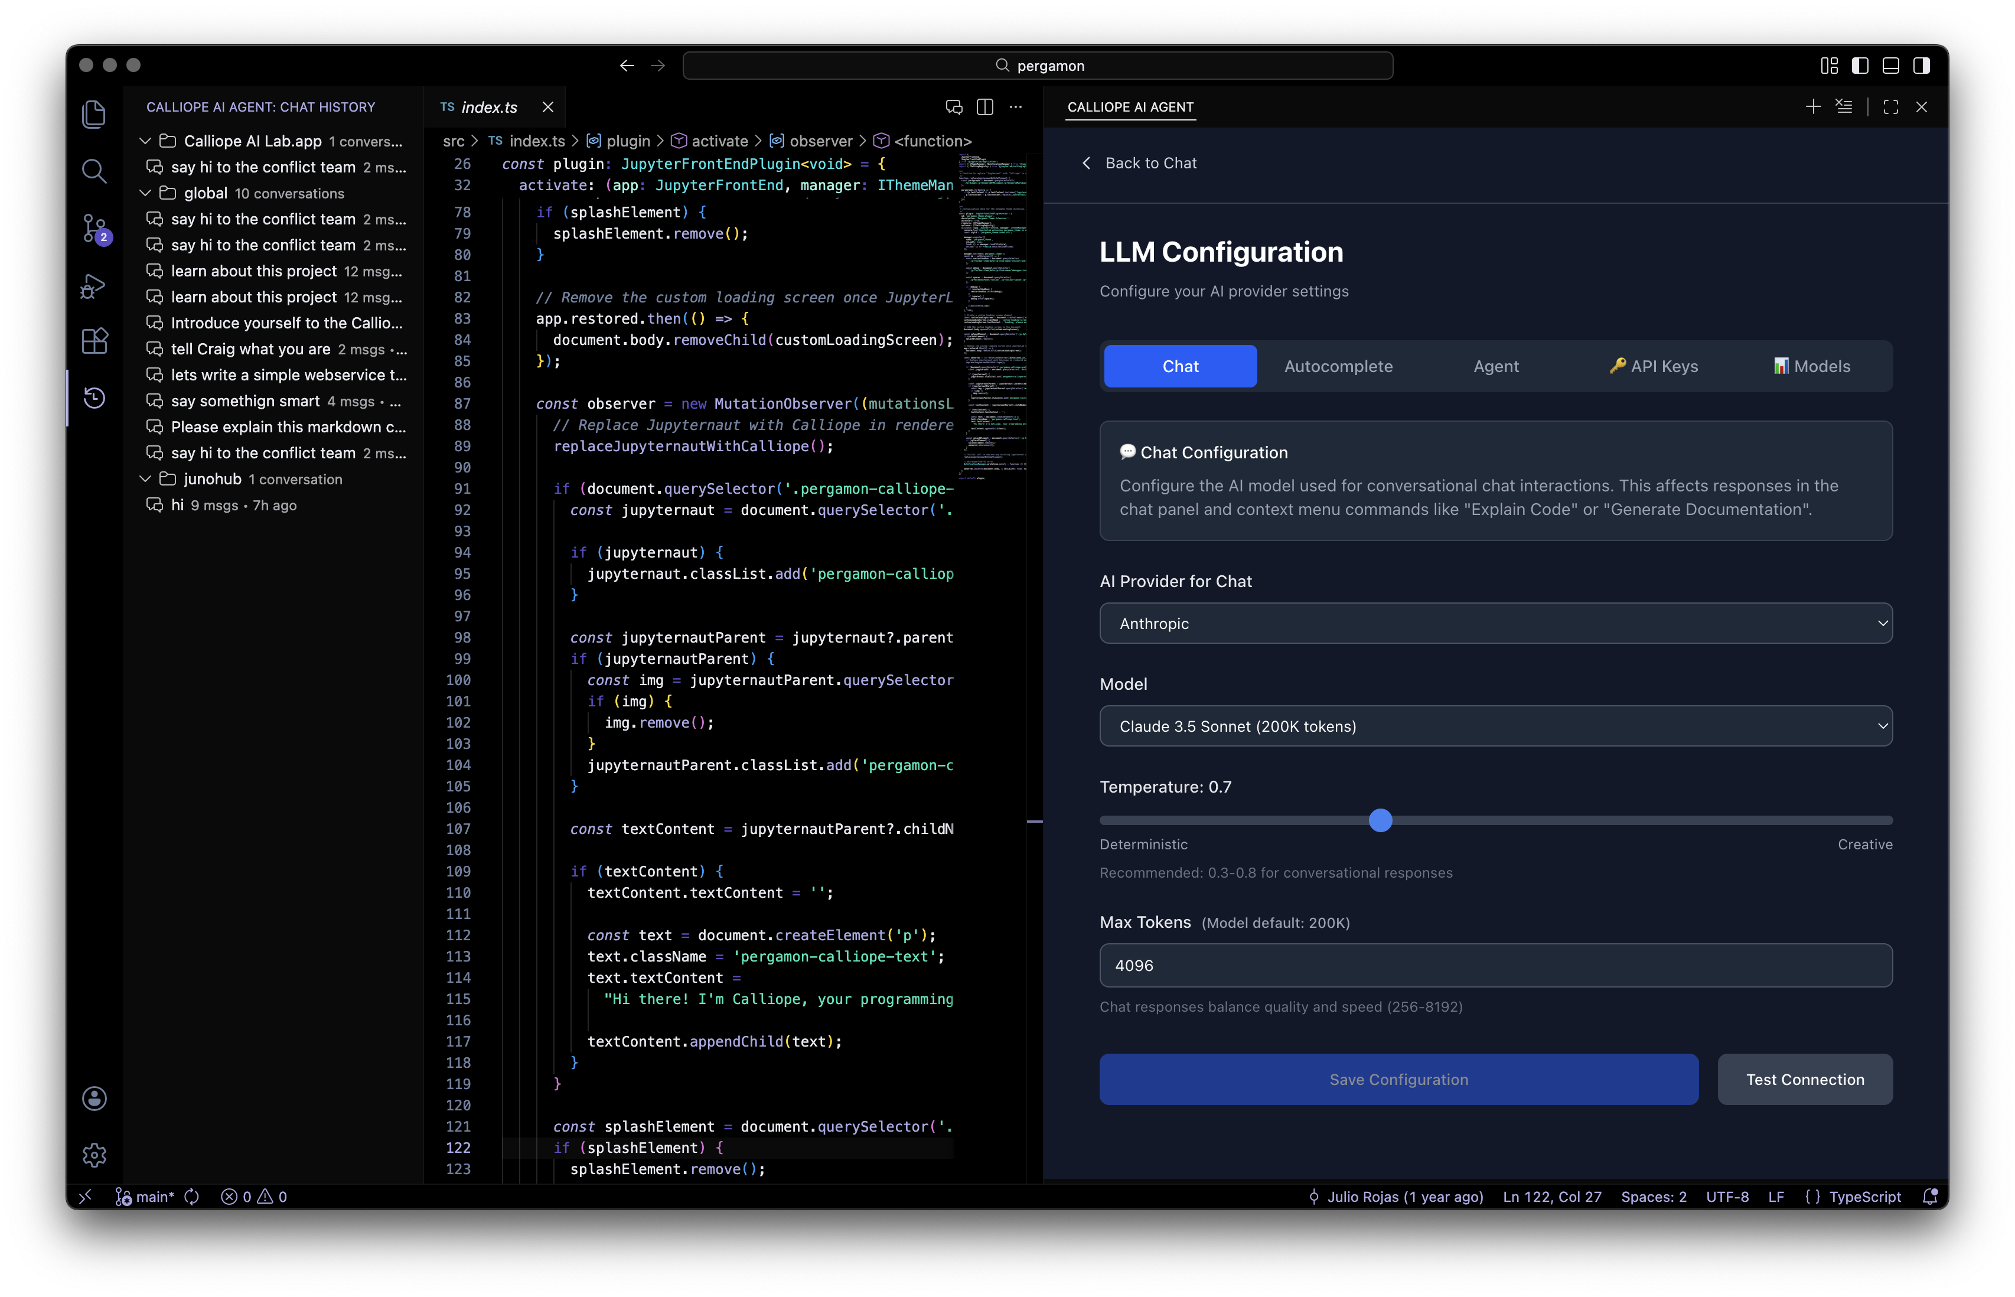This screenshot has height=1297, width=2015.
Task: Split the editor to the right
Action: click(x=984, y=107)
